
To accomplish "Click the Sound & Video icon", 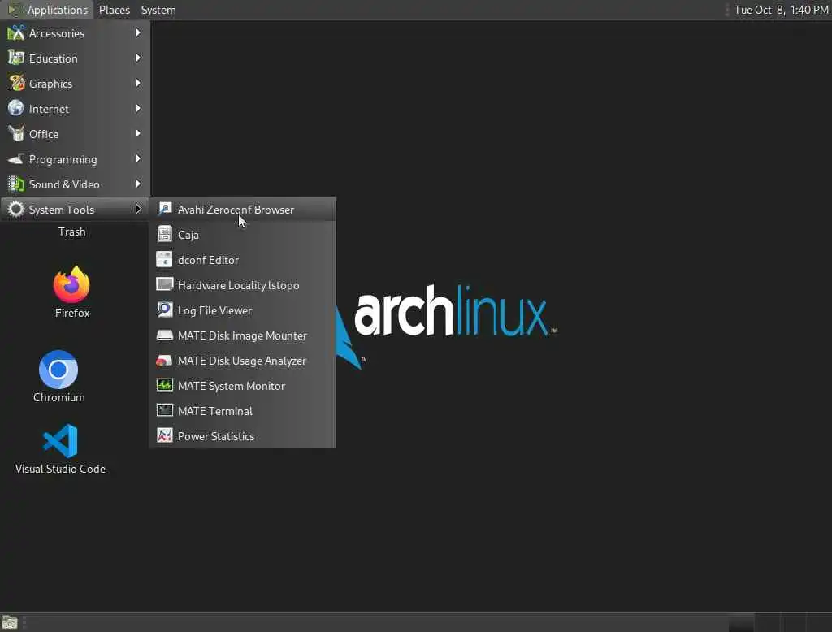I will (x=16, y=184).
